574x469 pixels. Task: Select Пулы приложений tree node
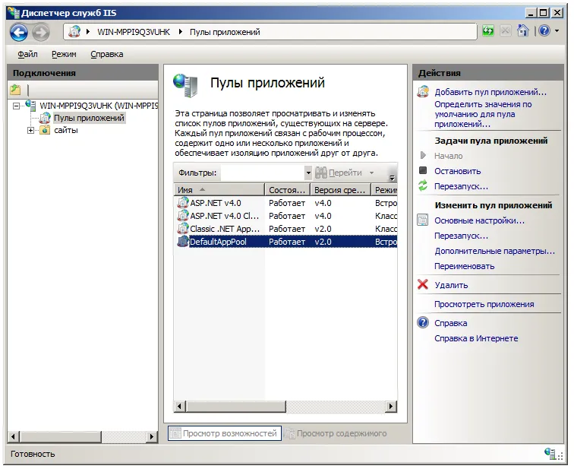(89, 118)
